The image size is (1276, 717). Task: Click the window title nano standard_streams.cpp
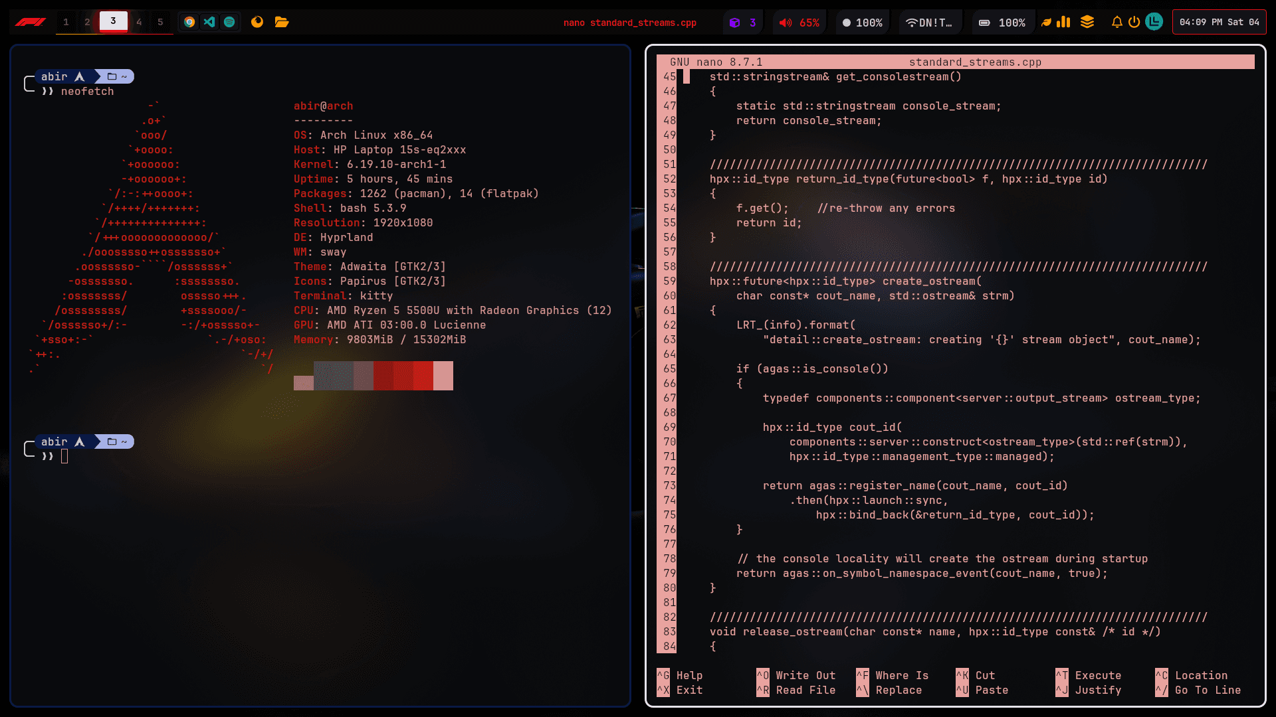tap(630, 23)
